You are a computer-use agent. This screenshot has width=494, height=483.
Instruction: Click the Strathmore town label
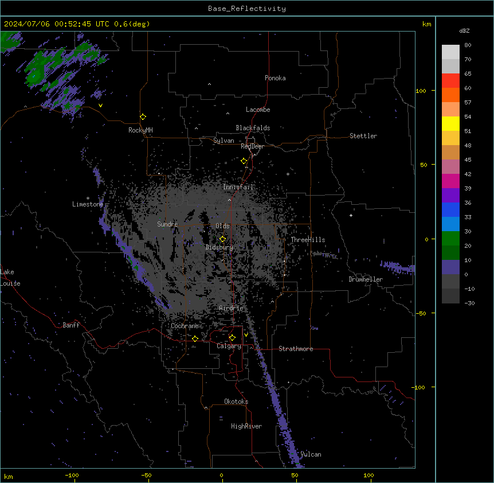pyautogui.click(x=296, y=349)
